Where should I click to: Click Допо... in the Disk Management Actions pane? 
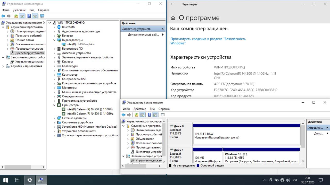click(x=319, y=134)
